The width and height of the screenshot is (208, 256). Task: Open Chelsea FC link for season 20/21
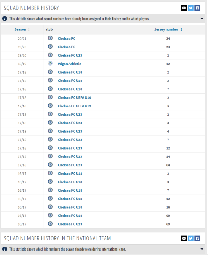point(66,39)
